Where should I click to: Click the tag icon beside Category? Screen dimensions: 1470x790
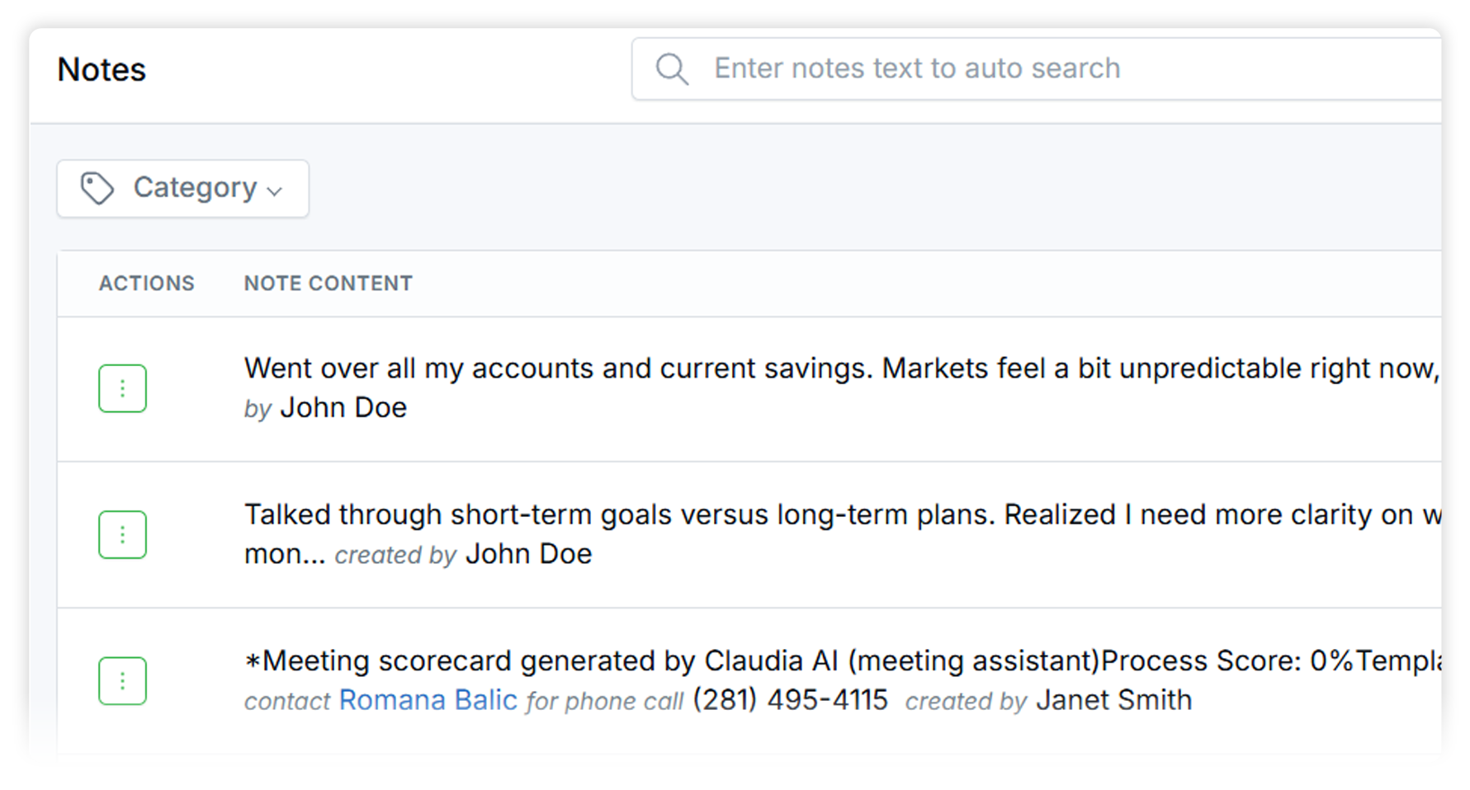pos(97,188)
